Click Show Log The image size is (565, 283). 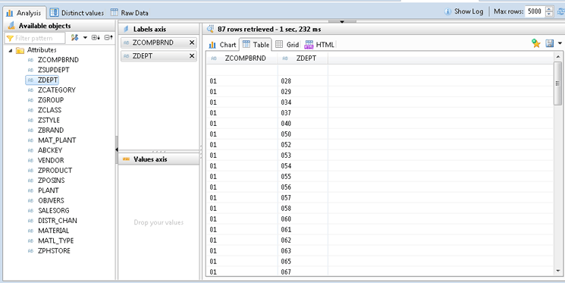[464, 11]
